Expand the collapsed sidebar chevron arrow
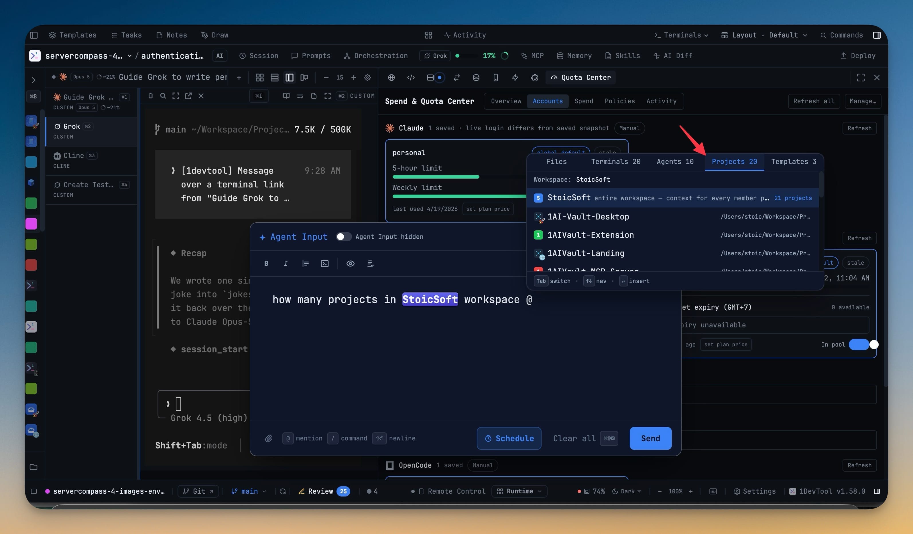Screen dimensions: 913x534 point(33,80)
